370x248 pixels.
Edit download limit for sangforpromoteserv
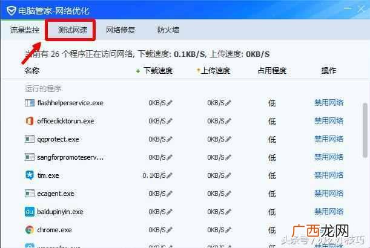coord(170,157)
